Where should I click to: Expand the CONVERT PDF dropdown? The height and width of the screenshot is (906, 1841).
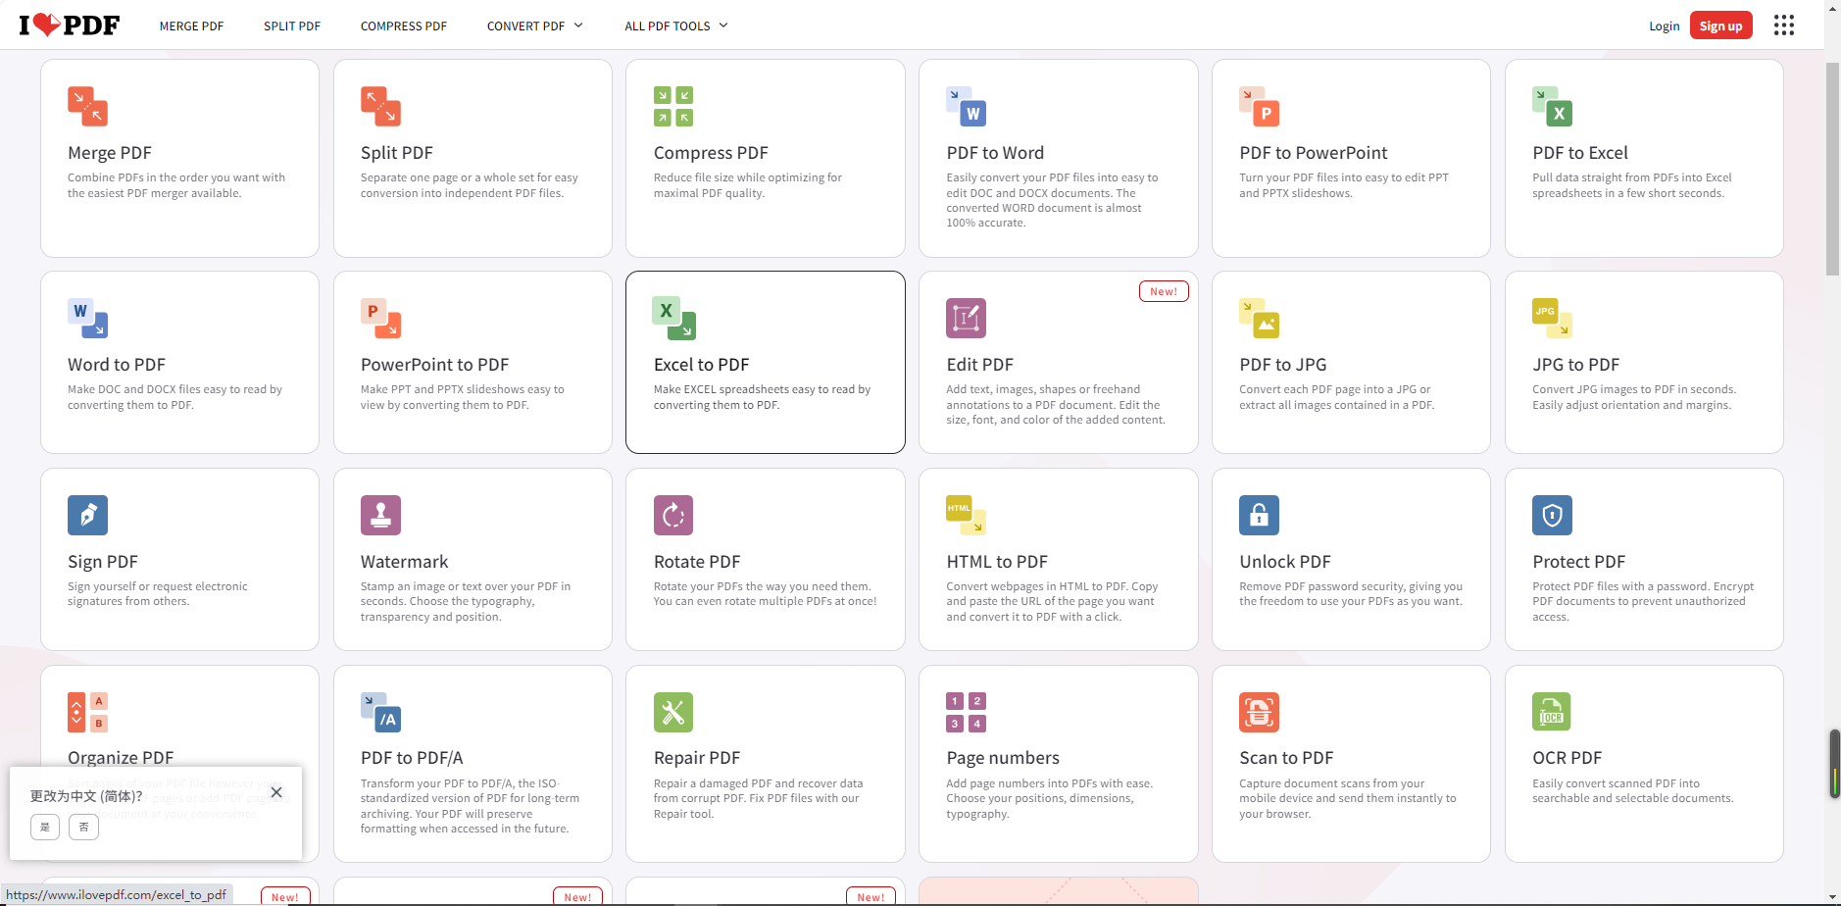point(534,26)
